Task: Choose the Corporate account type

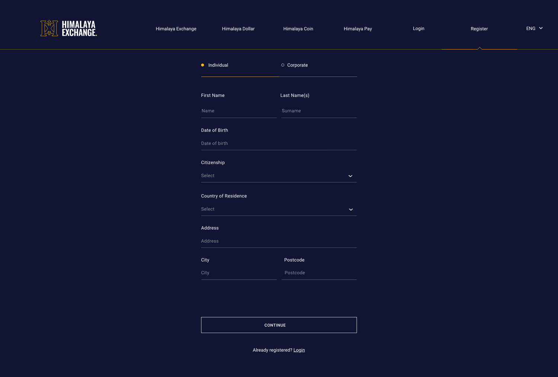Action: tap(295, 65)
